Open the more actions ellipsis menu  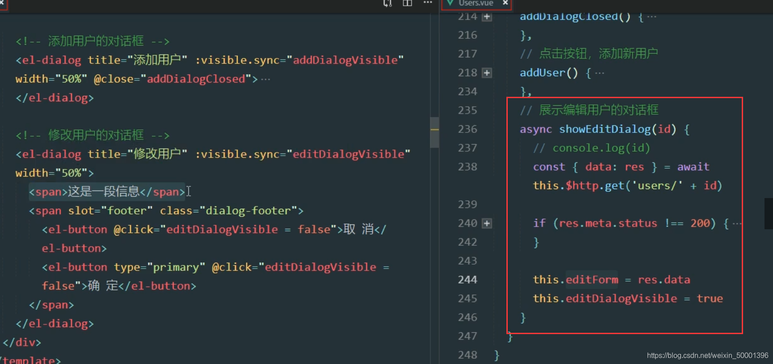(428, 3)
